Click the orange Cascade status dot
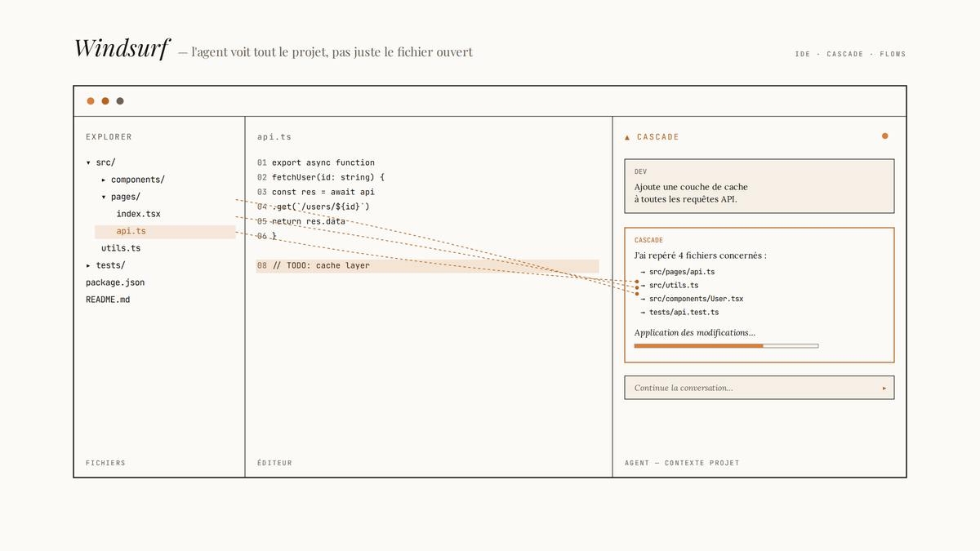 884,136
